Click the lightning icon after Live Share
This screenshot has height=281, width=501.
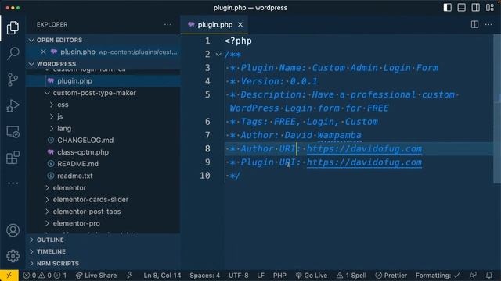click(x=129, y=276)
